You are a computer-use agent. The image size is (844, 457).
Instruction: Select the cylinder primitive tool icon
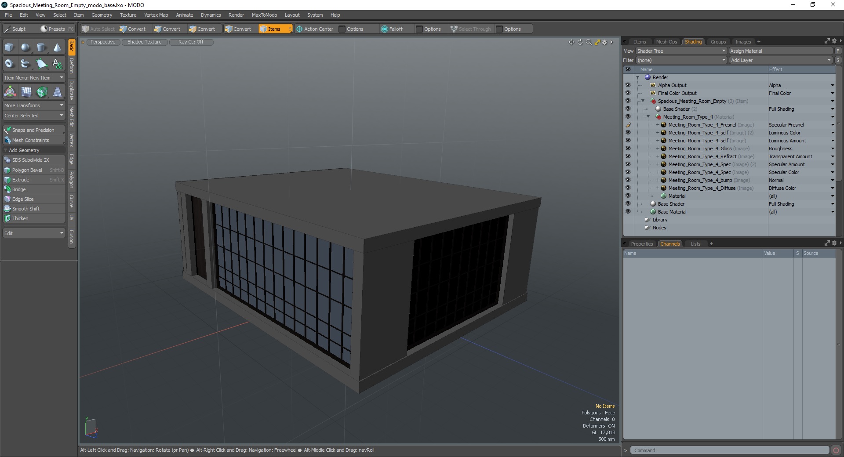41,47
